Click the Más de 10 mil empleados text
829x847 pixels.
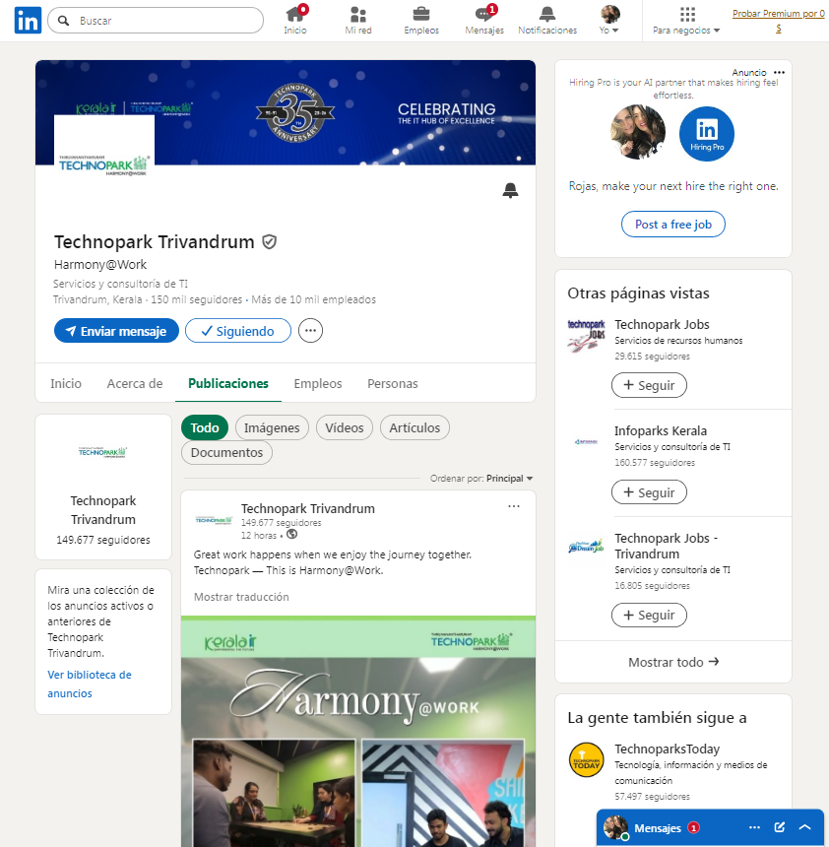coord(313,299)
